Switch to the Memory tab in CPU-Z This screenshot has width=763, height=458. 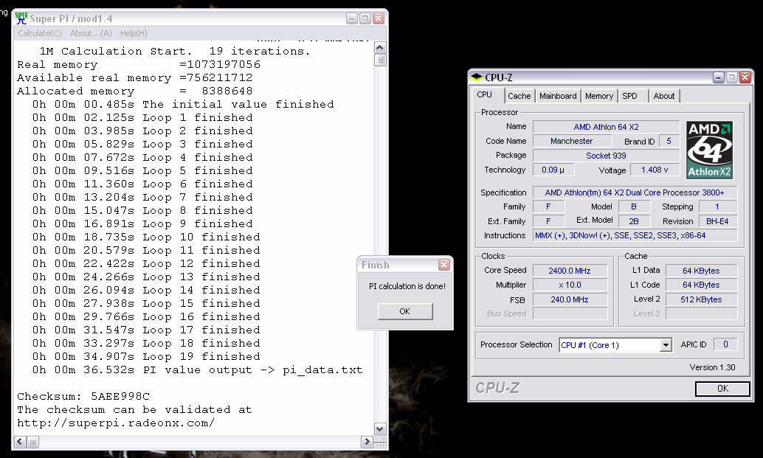(x=599, y=96)
